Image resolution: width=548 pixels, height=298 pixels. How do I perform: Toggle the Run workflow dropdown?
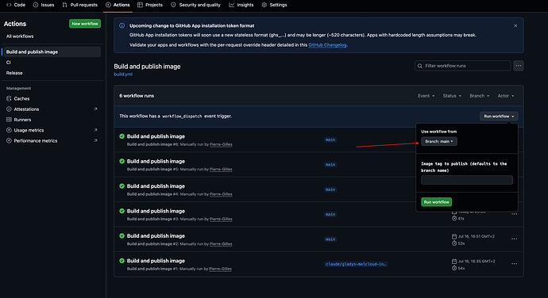pos(499,117)
